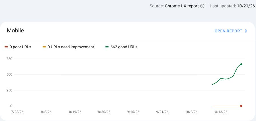Click the 750 y-axis value
The width and height of the screenshot is (256, 121).
pyautogui.click(x=9, y=59)
